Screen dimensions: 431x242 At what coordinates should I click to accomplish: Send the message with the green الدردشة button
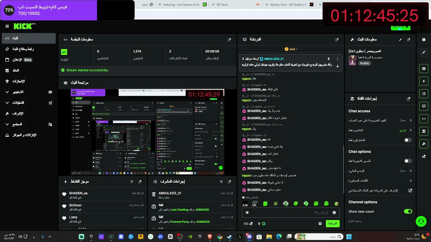click(333, 224)
